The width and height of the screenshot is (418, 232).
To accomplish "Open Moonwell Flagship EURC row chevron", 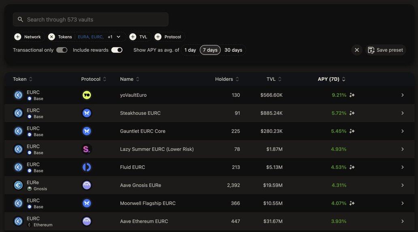I will 403,203.
